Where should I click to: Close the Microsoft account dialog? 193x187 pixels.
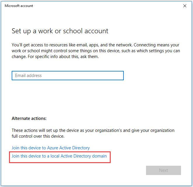185,6
